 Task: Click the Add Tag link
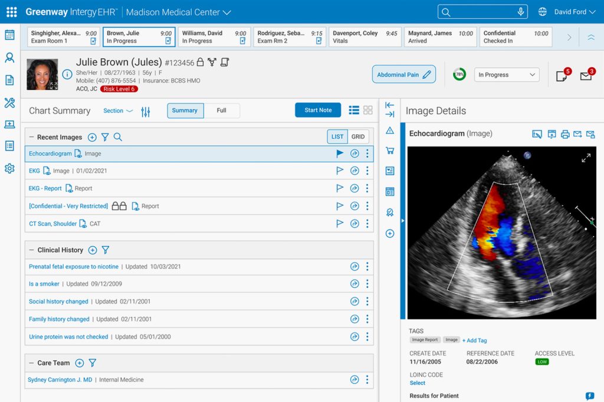click(x=475, y=340)
